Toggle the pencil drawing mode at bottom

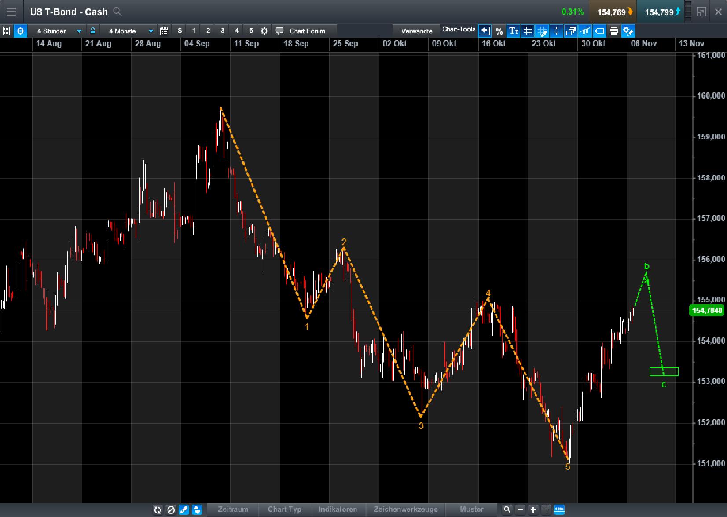click(184, 510)
